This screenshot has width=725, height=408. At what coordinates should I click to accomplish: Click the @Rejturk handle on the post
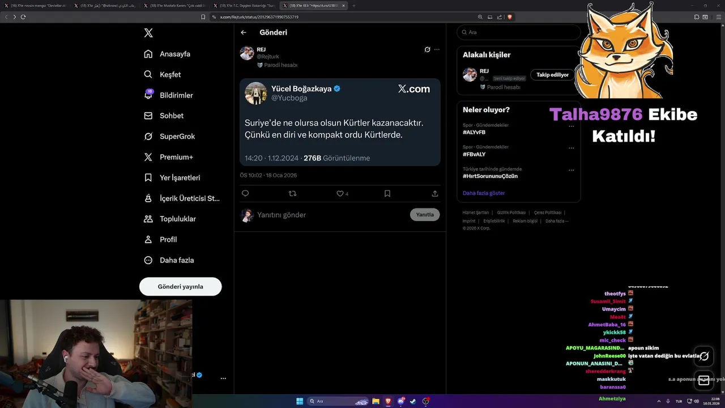pyautogui.click(x=268, y=57)
